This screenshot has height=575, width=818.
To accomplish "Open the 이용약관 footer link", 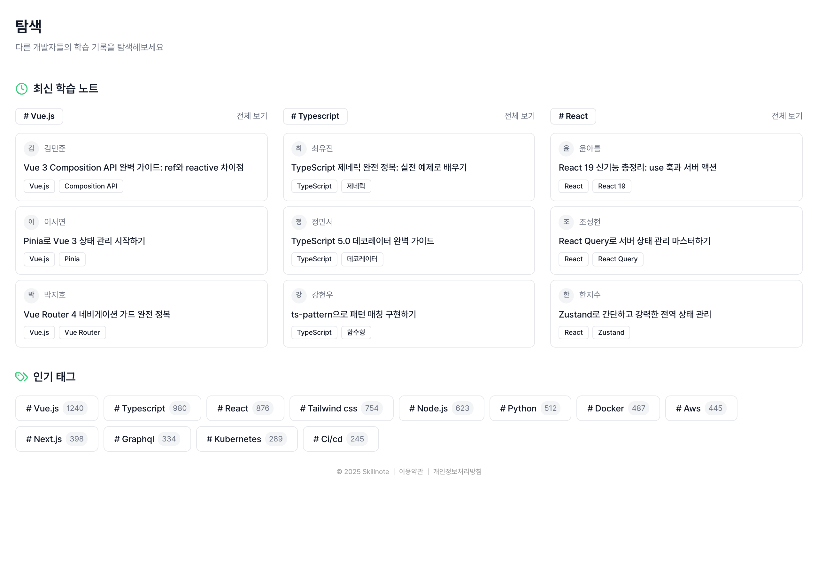I will point(411,472).
